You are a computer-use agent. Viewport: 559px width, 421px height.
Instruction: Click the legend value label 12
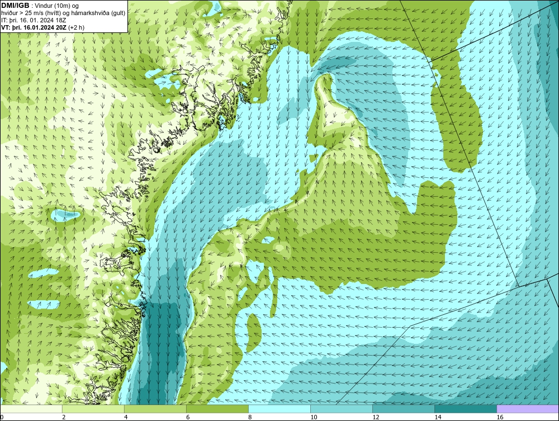click(376, 417)
